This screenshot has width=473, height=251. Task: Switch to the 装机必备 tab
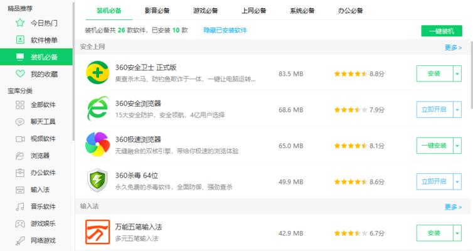click(x=109, y=11)
